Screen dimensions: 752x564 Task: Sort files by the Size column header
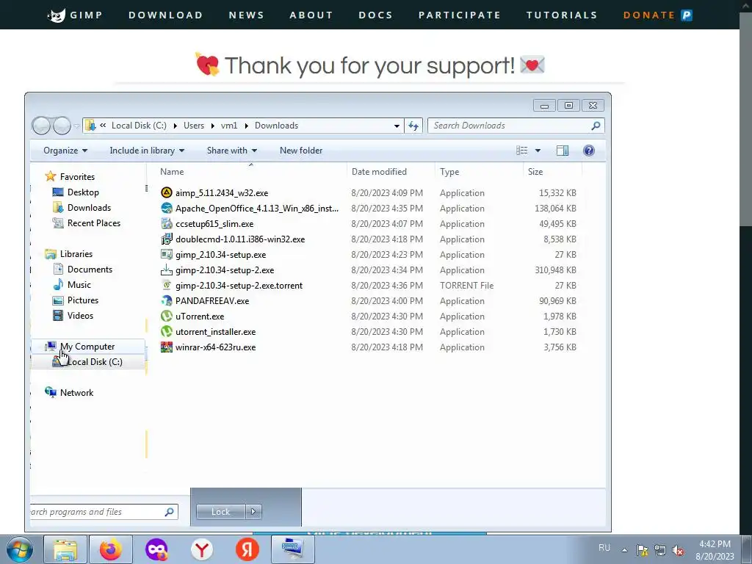[535, 172]
